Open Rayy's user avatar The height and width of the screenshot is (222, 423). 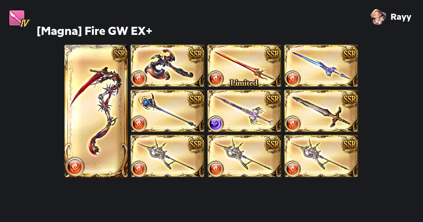point(378,17)
